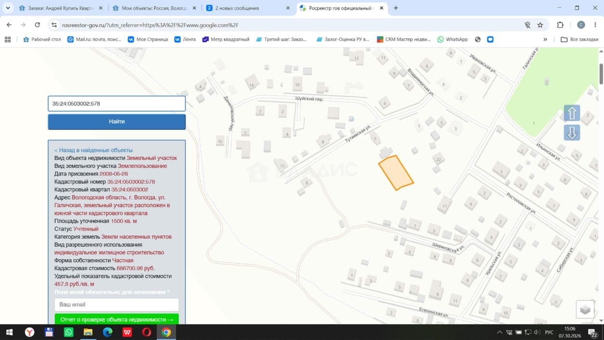Open the Все закладки folder
The height and width of the screenshot is (340, 604).
pyautogui.click(x=579, y=39)
